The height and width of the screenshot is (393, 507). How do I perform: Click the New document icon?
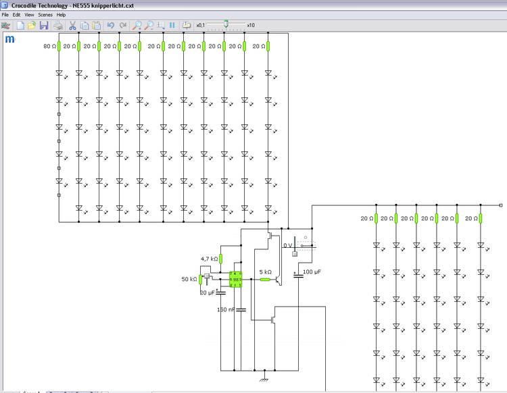20,26
